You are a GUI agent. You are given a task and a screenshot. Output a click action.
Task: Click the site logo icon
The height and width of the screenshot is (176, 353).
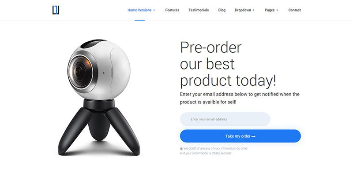(x=56, y=10)
